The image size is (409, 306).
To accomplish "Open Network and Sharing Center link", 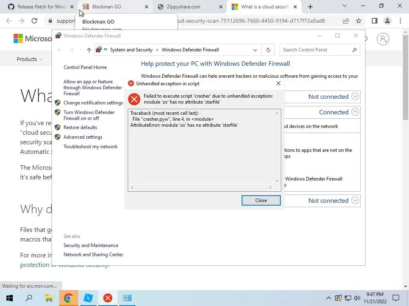I will (x=93, y=255).
